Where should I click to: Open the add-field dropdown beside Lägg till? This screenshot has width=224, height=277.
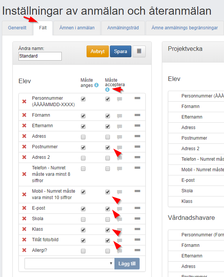[70, 263]
